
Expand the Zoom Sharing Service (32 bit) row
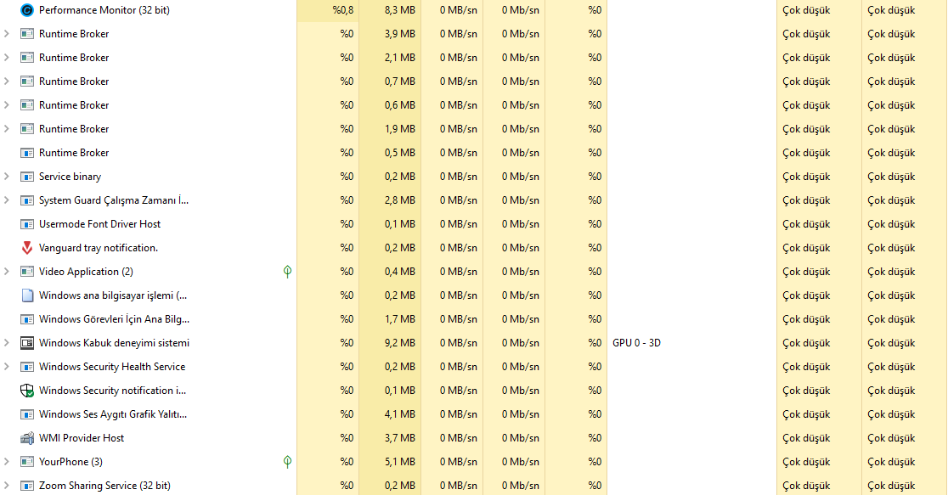click(7, 486)
